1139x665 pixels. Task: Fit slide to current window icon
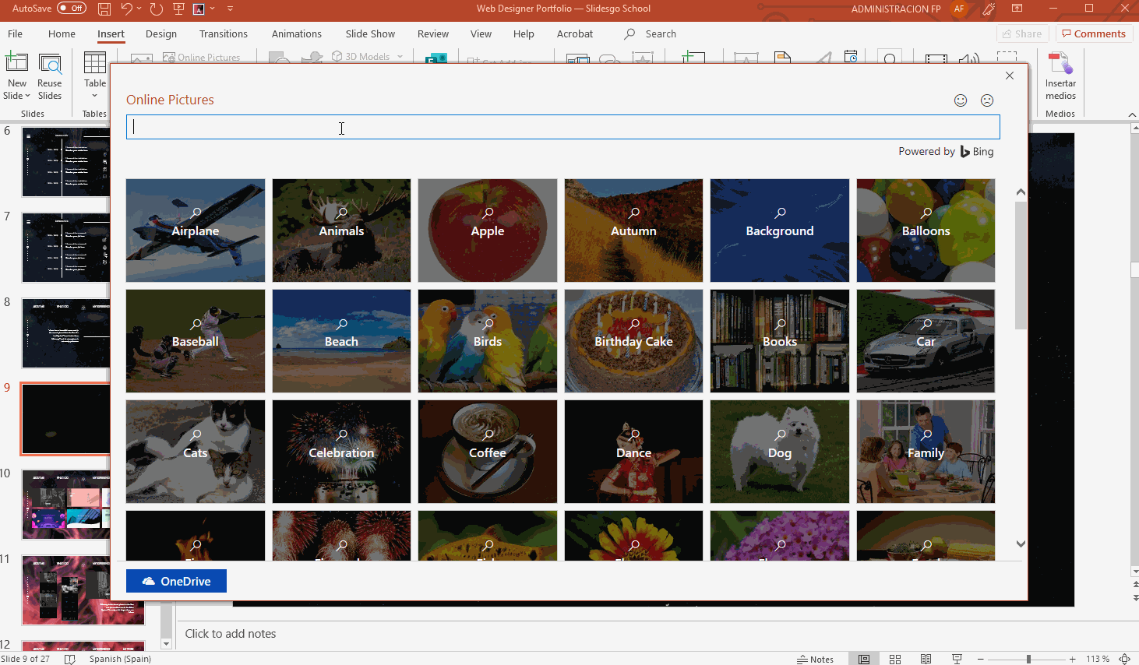[x=1124, y=659]
